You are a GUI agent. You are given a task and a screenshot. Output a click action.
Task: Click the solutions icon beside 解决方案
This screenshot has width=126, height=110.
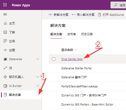tap(5, 95)
